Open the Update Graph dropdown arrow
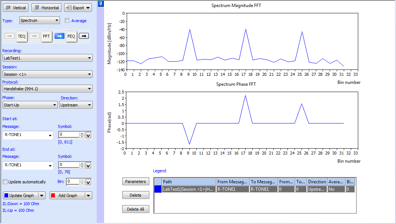The height and width of the screenshot is (224, 396). (x=42, y=196)
